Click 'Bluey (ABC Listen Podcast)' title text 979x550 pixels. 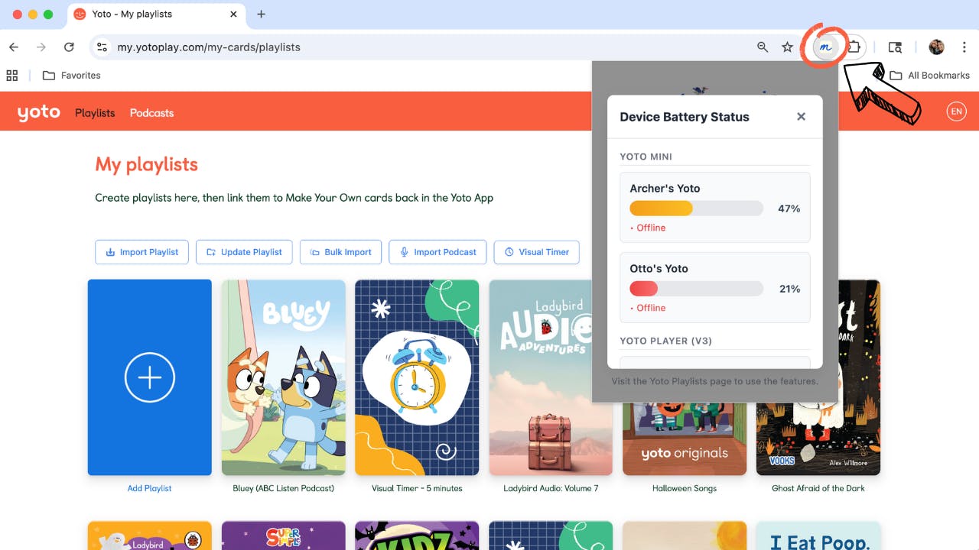pos(284,488)
